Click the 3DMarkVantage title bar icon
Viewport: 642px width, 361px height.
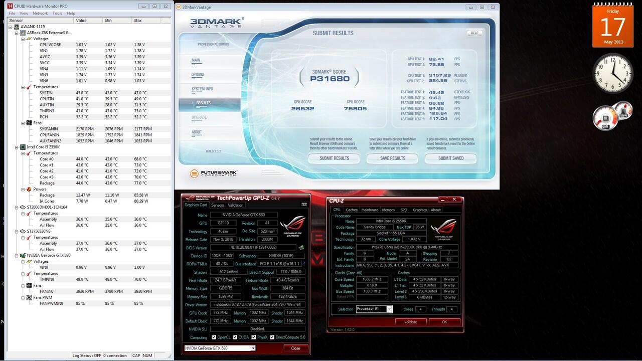[x=179, y=7]
